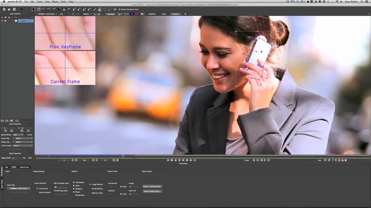The width and height of the screenshot is (371, 208).
Task: Select the Manual Track option
Action: point(90,193)
